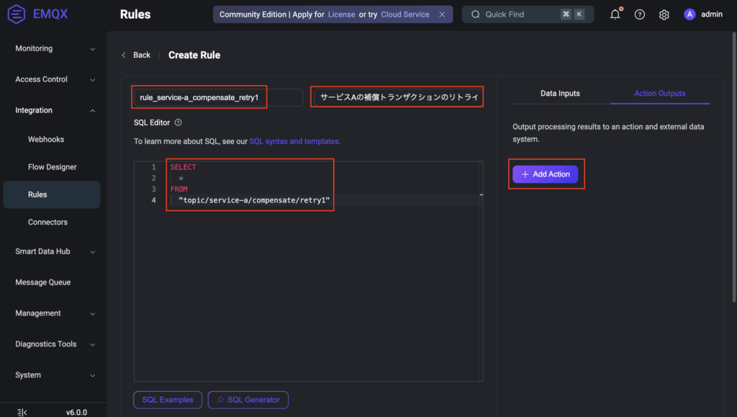Open the SQL Examples button
737x417 pixels.
pyautogui.click(x=167, y=400)
